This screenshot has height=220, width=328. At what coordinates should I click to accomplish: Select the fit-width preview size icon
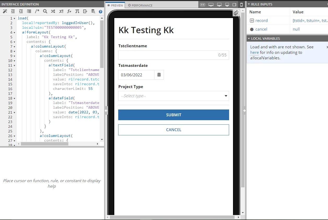click(x=202, y=5)
